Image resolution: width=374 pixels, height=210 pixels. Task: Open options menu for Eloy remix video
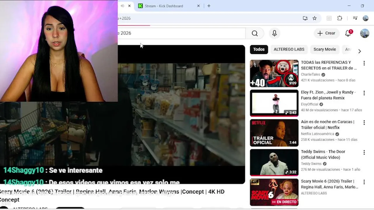click(x=364, y=93)
